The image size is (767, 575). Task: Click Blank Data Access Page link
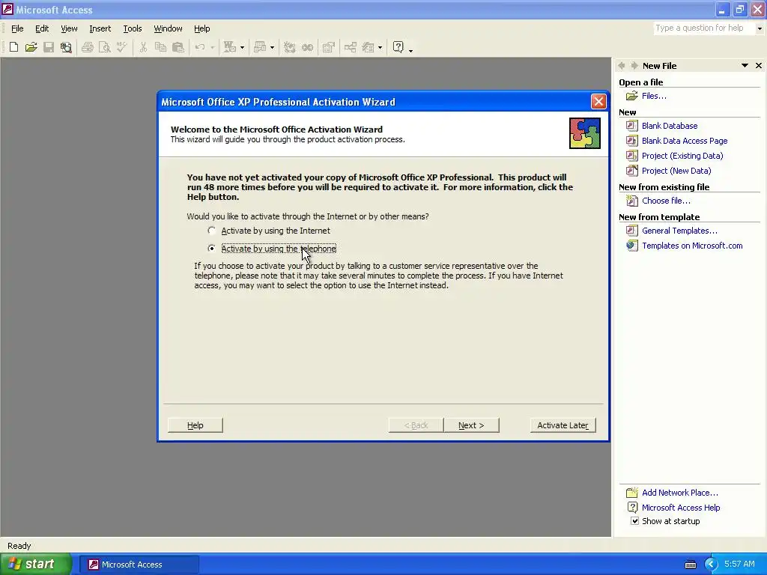point(685,141)
